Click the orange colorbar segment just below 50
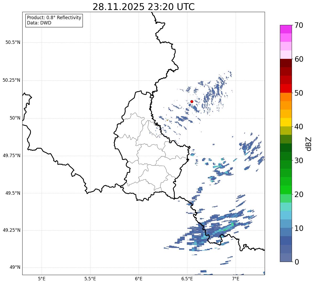 pyautogui.click(x=286, y=97)
